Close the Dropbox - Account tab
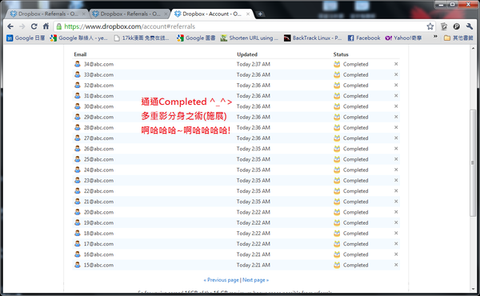480x296 pixels. [x=248, y=14]
